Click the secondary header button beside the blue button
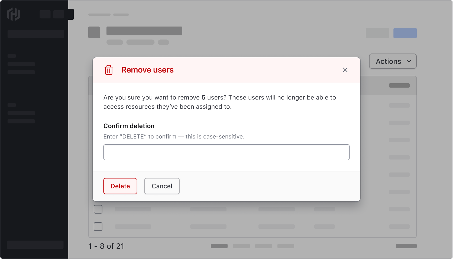The height and width of the screenshot is (259, 453). click(377, 33)
